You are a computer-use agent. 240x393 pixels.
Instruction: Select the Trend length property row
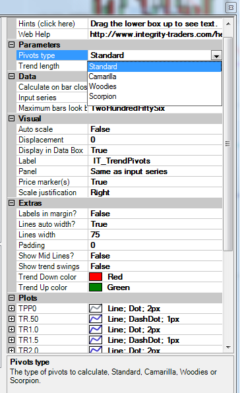coord(52,66)
